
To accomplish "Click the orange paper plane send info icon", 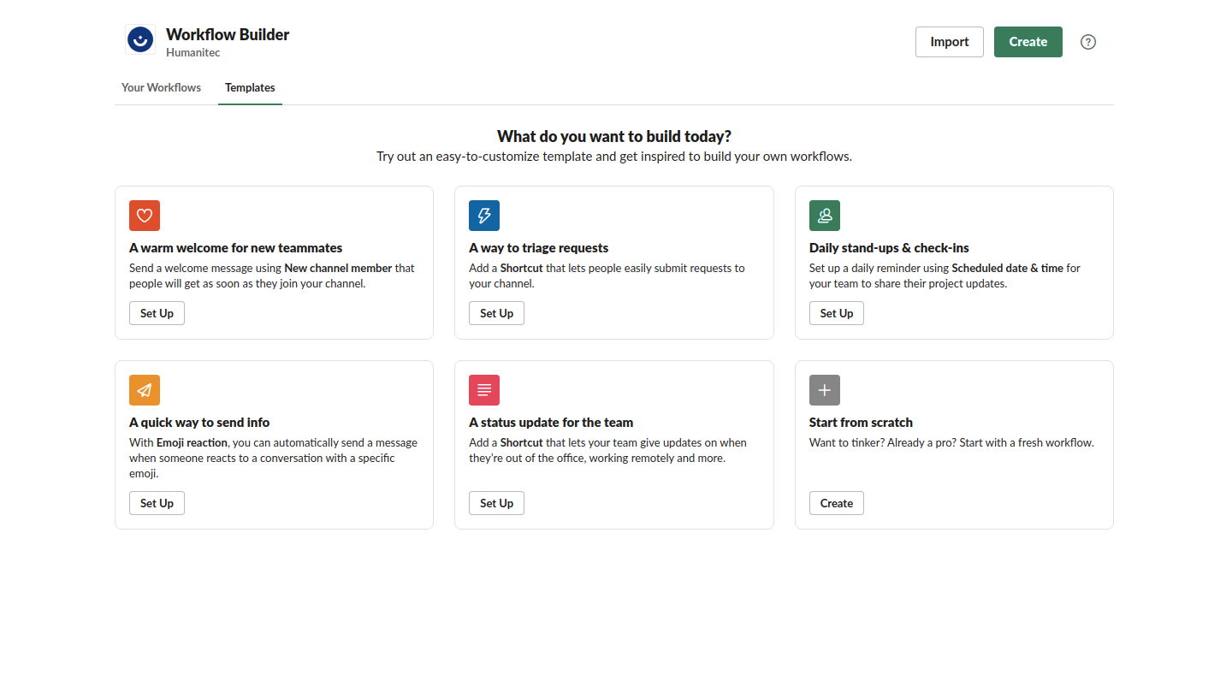I will tap(145, 390).
